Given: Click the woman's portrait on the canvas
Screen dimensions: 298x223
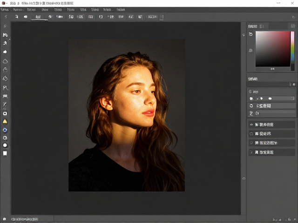Looking at the screenshot, I should tap(127, 115).
